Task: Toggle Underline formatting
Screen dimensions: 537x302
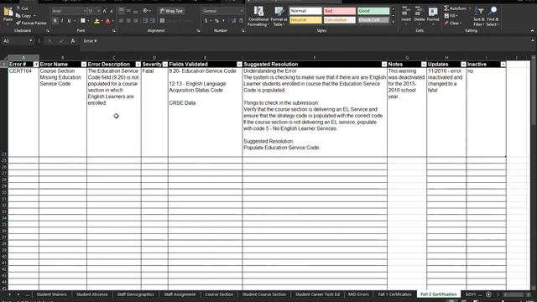Action: [x=69, y=21]
